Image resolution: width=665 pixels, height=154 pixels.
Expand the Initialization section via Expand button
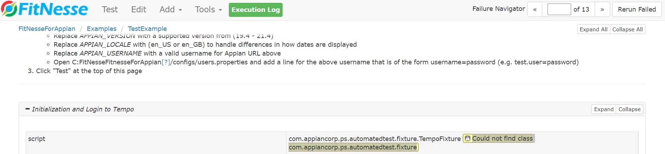(x=603, y=109)
